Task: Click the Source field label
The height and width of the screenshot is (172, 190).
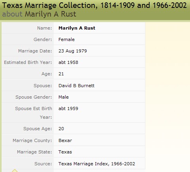Action: (x=43, y=164)
